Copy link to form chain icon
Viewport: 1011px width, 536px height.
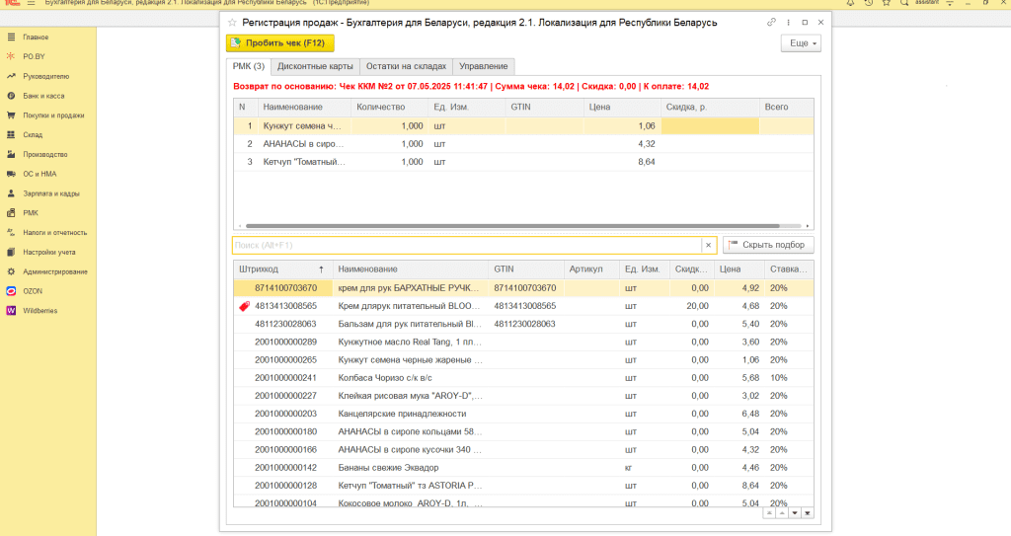771,22
